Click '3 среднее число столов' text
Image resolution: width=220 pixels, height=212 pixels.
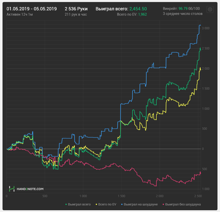183,14
